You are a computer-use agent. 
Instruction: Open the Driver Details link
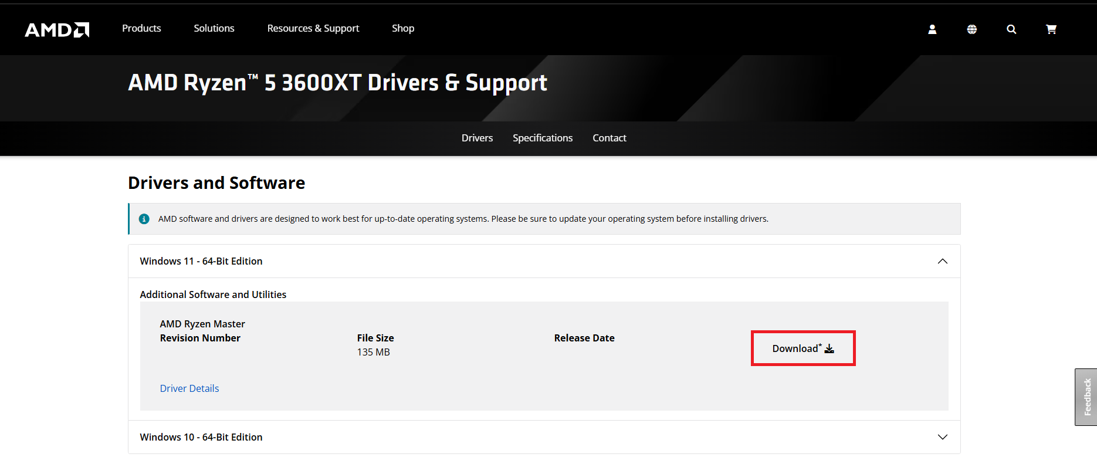tap(189, 388)
